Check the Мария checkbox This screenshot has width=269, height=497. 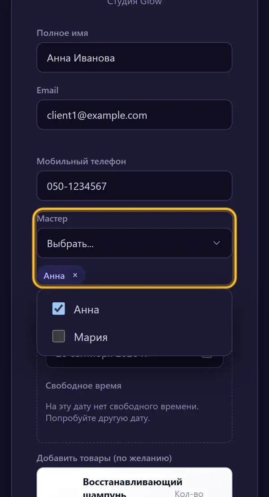coord(59,336)
